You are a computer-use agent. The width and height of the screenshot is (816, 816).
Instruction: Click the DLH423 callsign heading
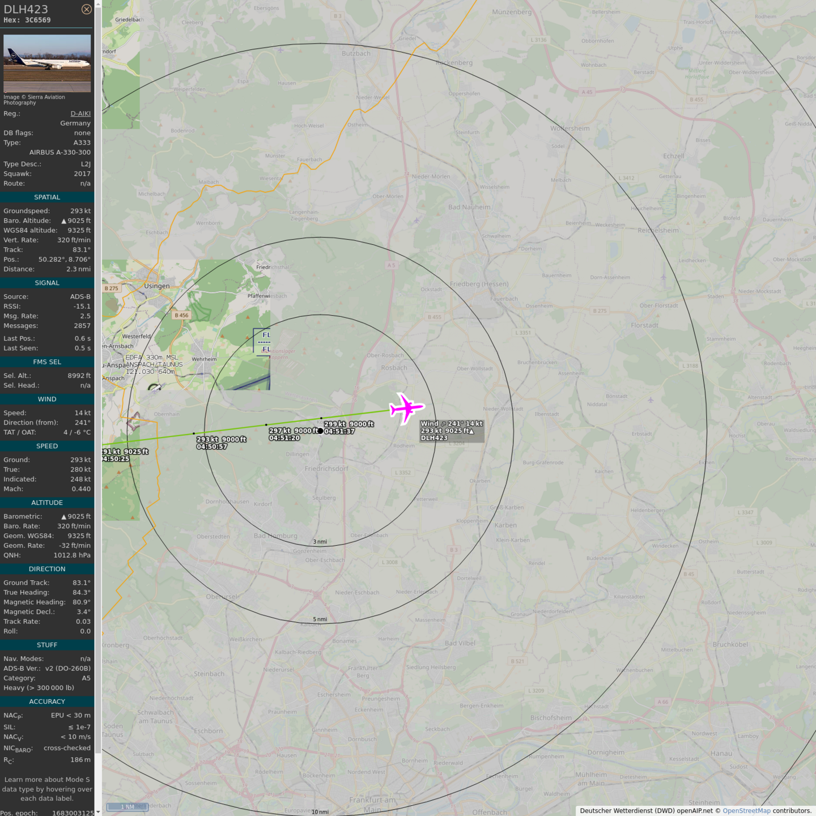tap(26, 9)
